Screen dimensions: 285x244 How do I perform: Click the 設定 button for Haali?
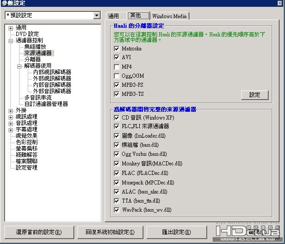(x=254, y=95)
